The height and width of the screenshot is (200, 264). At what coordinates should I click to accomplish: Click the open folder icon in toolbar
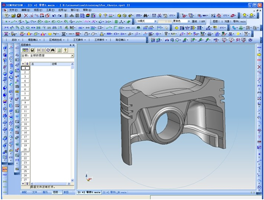click(x=13, y=16)
